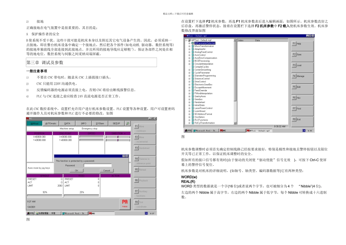Screen dimensions: 346x245
Task: Open the INFO tab
Action: pyautogui.click(x=83, y=124)
